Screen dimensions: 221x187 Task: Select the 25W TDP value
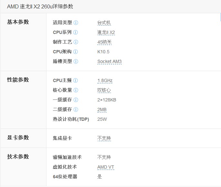tap(102, 119)
